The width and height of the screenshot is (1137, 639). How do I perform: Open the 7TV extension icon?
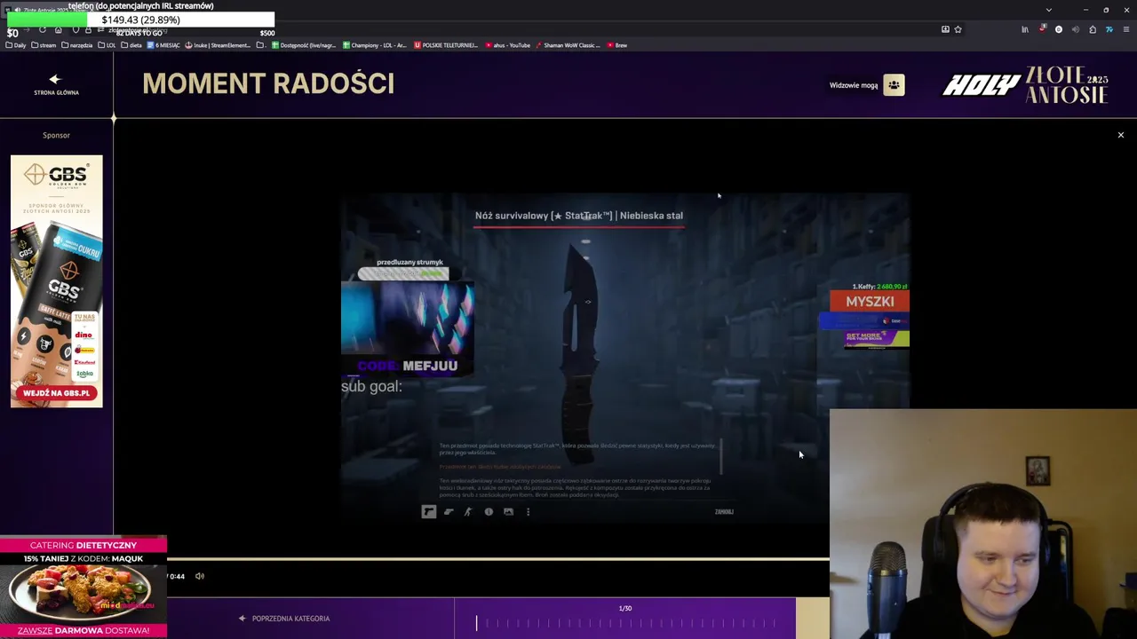1109,29
